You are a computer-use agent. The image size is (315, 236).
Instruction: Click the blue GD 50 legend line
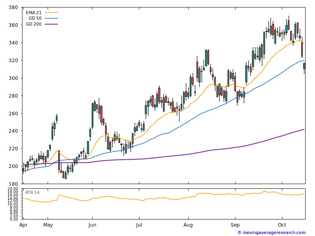point(51,18)
